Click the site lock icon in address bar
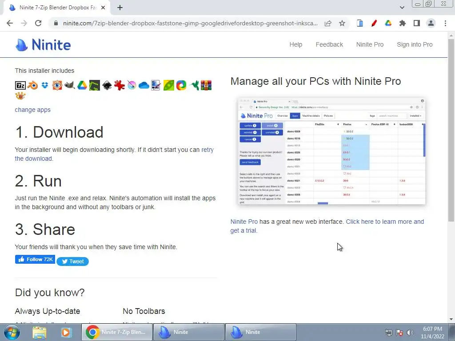Image resolution: width=455 pixels, height=341 pixels. coord(56,23)
